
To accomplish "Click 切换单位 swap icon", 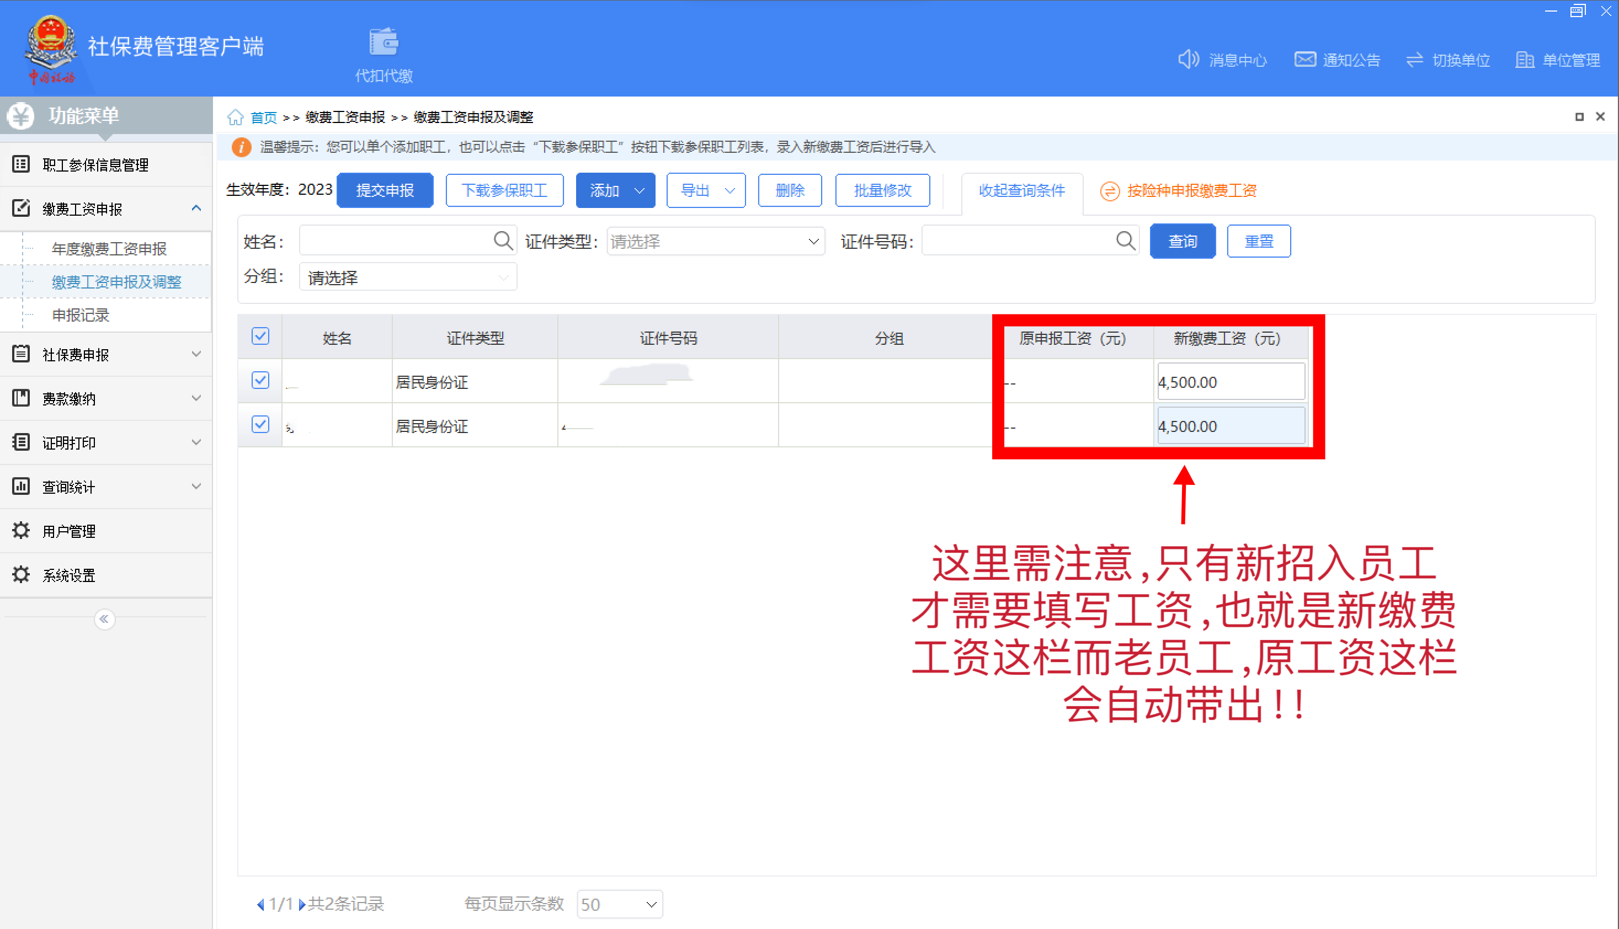I will click(1414, 60).
